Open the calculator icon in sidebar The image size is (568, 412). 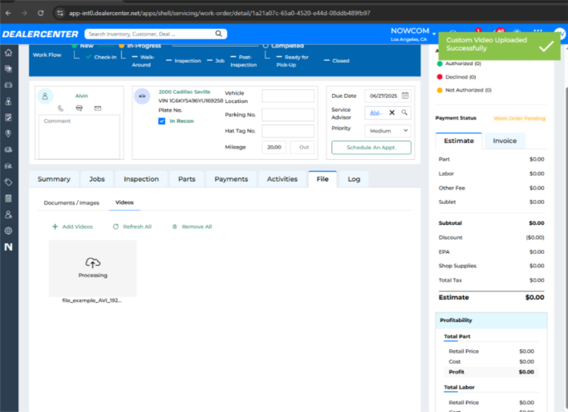coord(8,198)
